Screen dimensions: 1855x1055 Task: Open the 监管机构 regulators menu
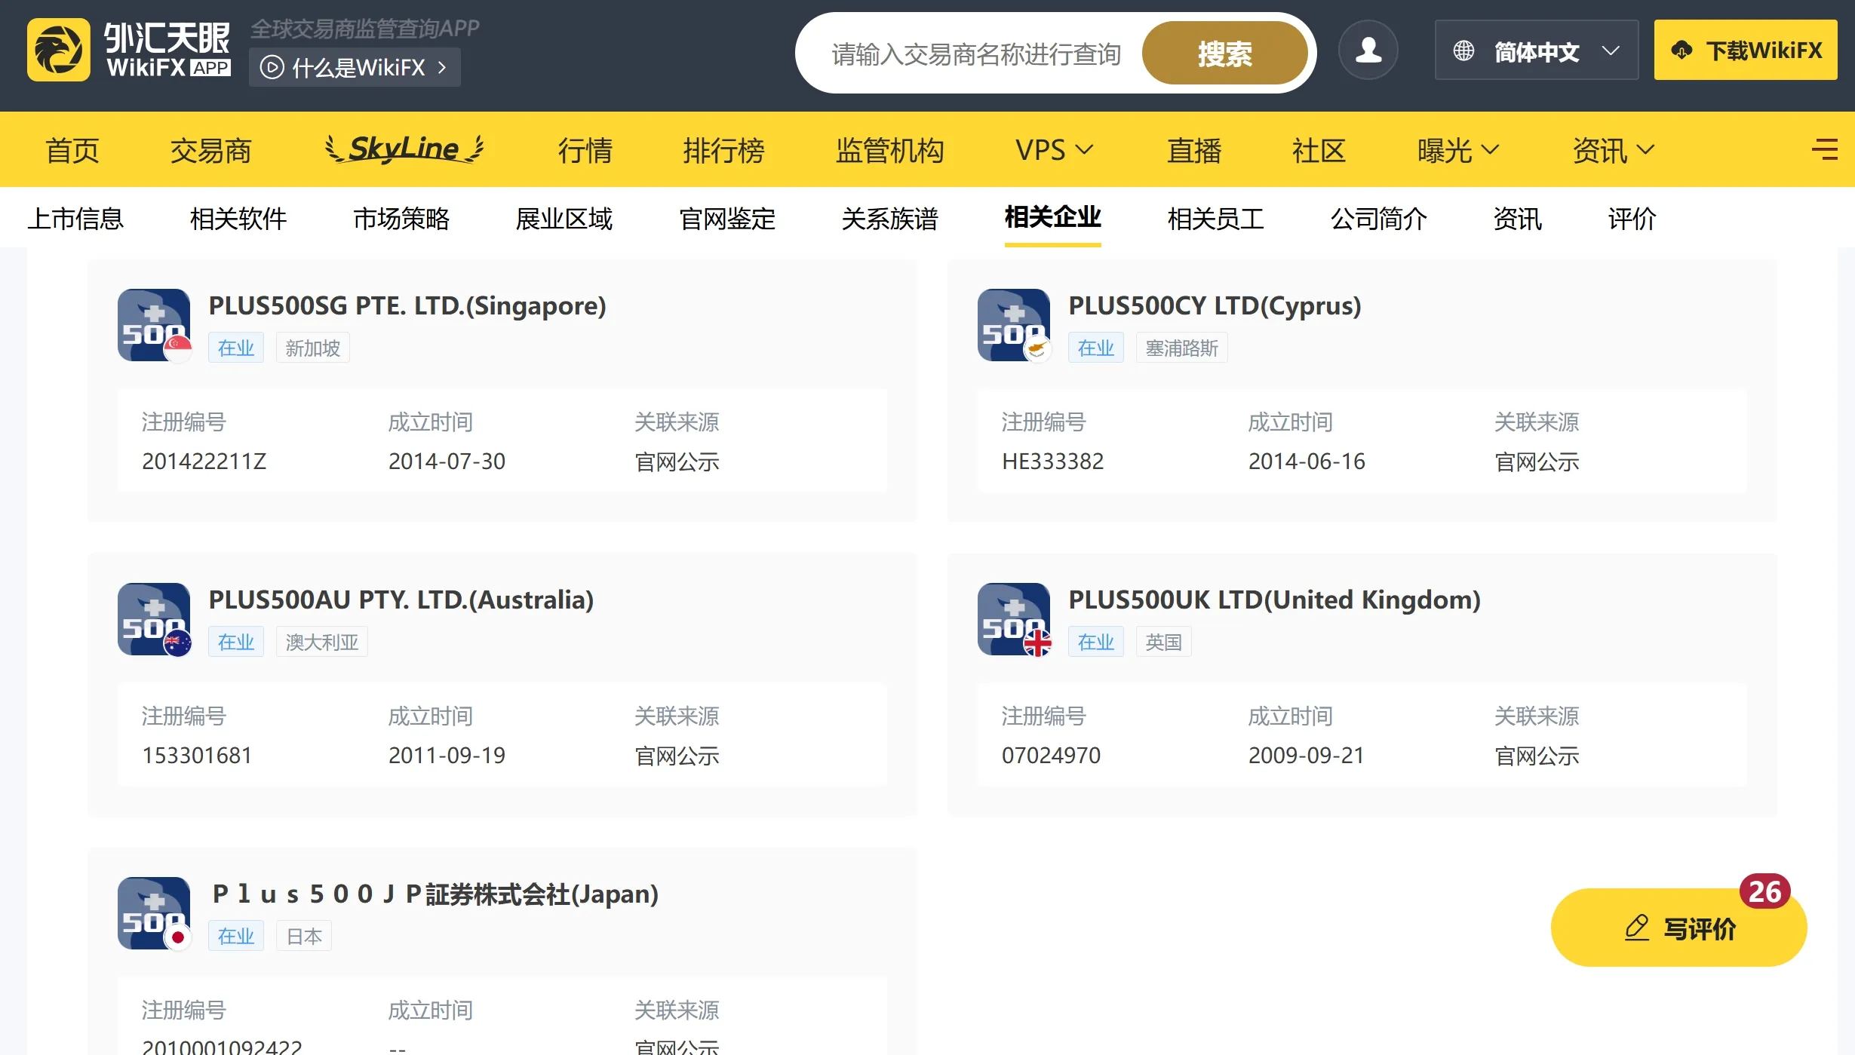click(889, 149)
